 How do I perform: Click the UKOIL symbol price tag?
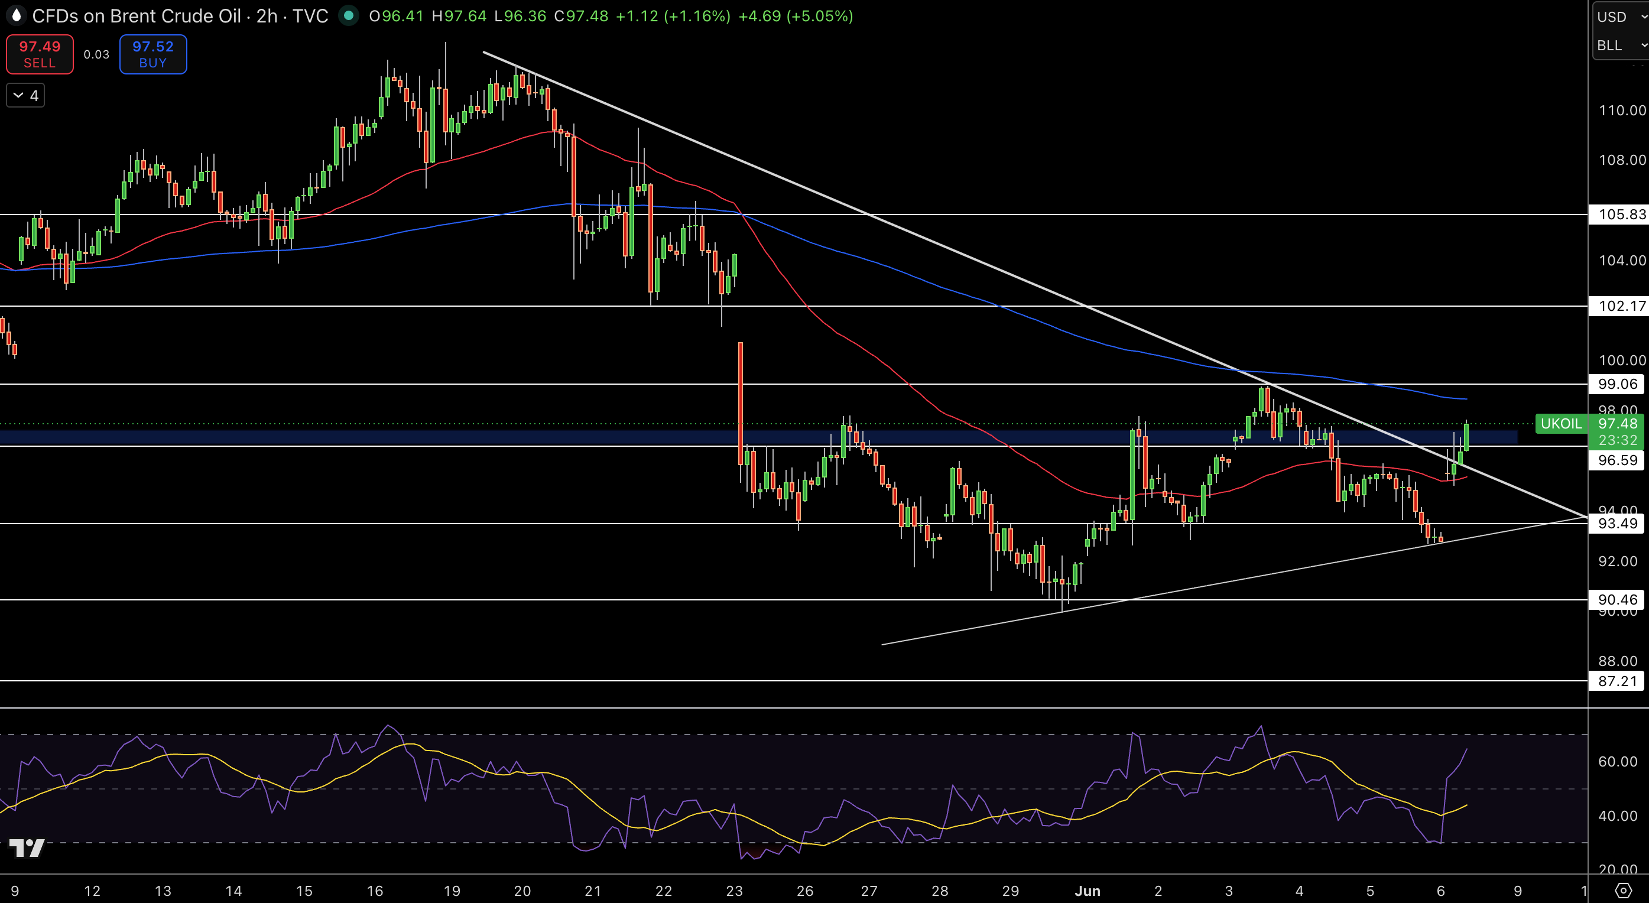point(1562,424)
